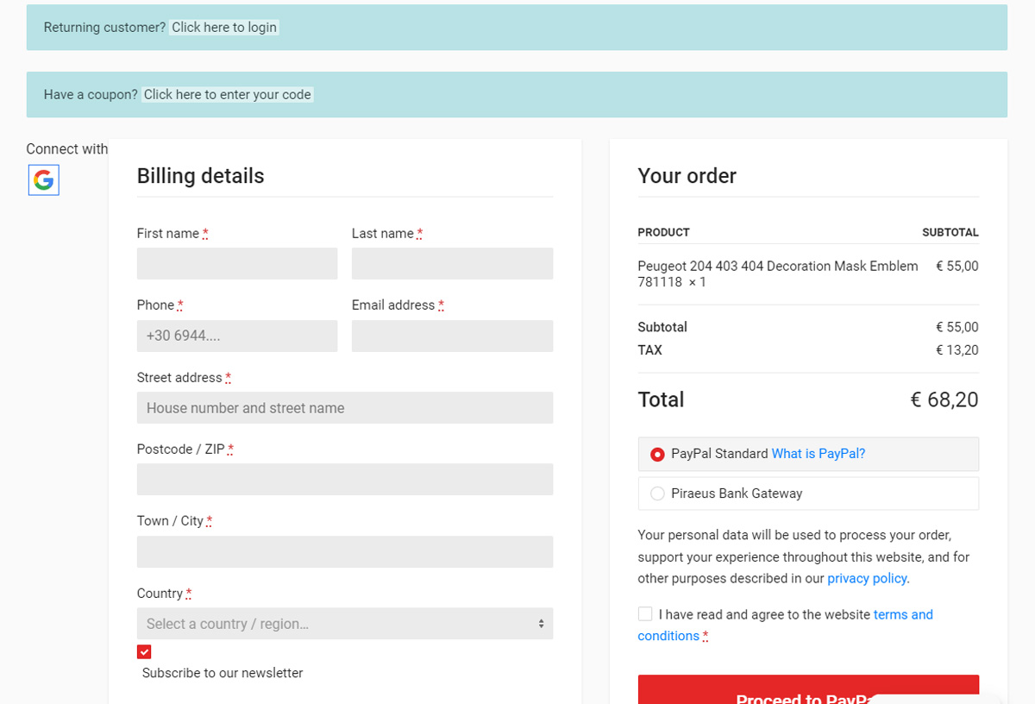Focus the Phone number field
The width and height of the screenshot is (1035, 704).
point(237,336)
